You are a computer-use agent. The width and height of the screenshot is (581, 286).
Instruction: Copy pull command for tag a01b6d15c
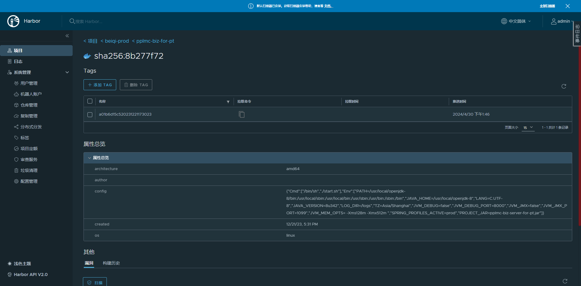coord(241,114)
